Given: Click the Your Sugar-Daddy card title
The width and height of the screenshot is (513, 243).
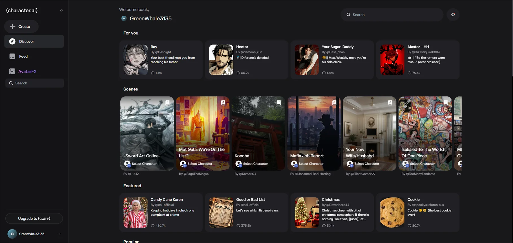Looking at the screenshot, I should click(x=338, y=47).
